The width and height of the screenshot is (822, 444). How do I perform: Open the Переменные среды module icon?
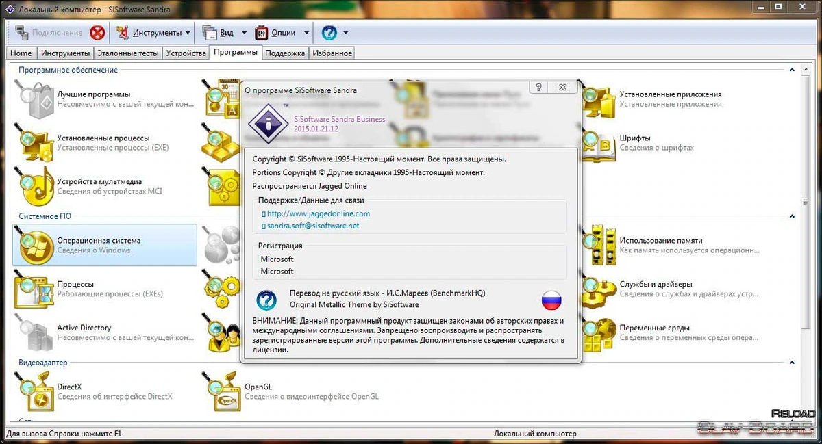597,333
